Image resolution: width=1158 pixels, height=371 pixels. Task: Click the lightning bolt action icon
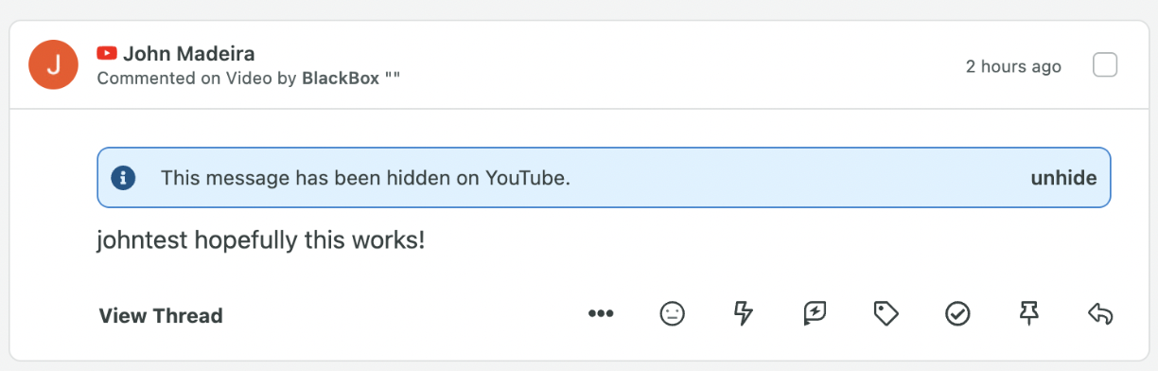(x=744, y=314)
